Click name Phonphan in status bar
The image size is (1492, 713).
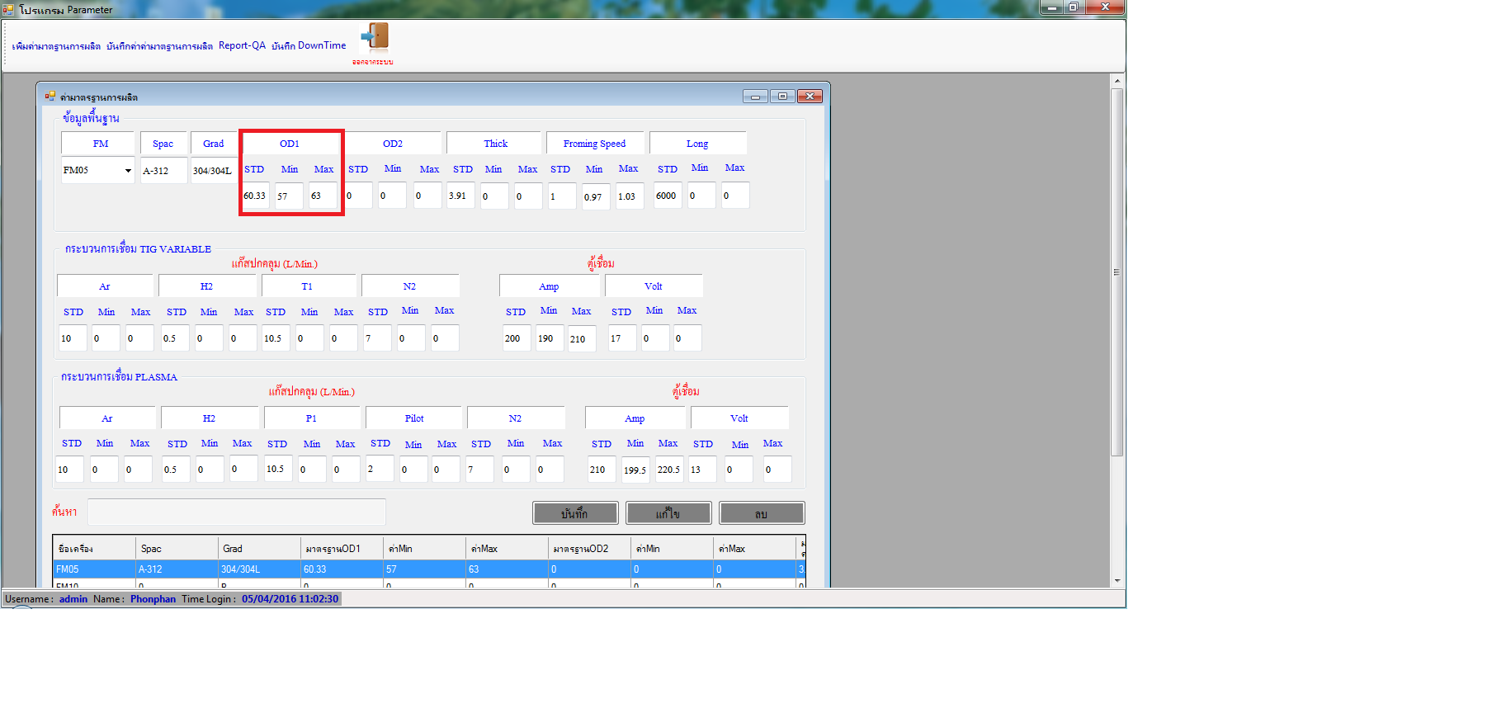153,599
